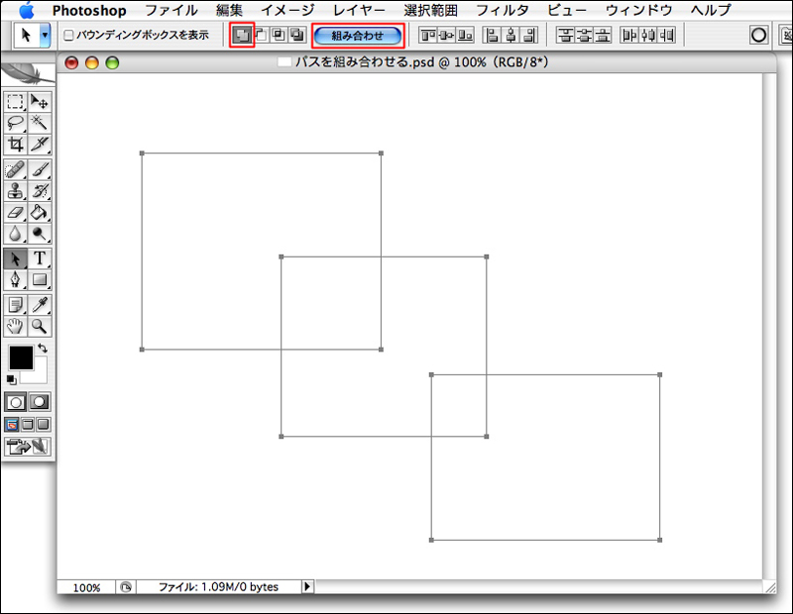Choose the Magic Wand tool
The width and height of the screenshot is (793, 614).
[x=40, y=122]
